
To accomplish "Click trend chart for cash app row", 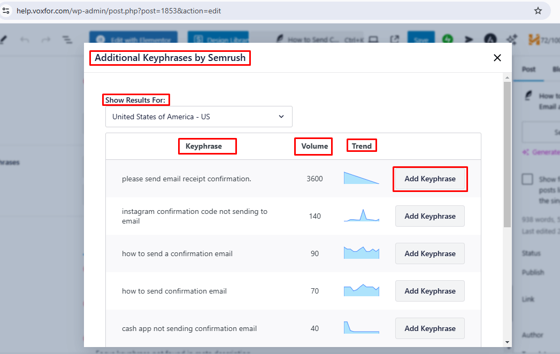I will (x=362, y=327).
